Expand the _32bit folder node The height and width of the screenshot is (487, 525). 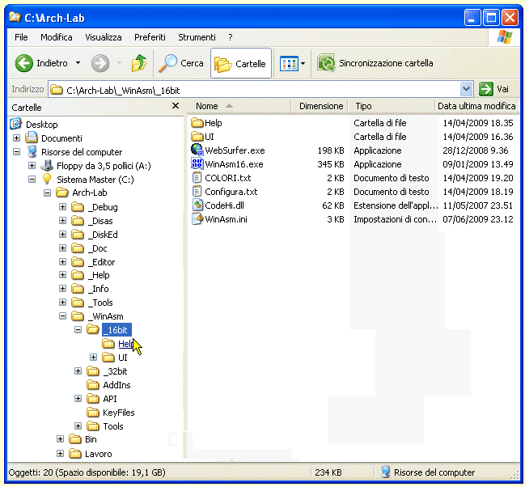(78, 371)
